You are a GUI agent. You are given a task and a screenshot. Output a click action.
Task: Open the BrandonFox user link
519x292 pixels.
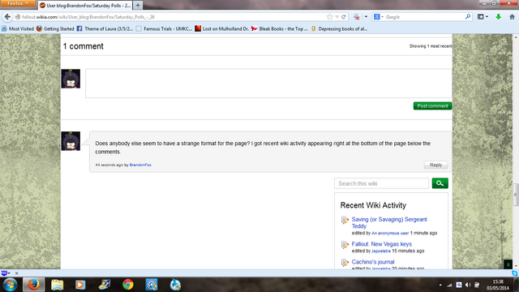pos(140,165)
